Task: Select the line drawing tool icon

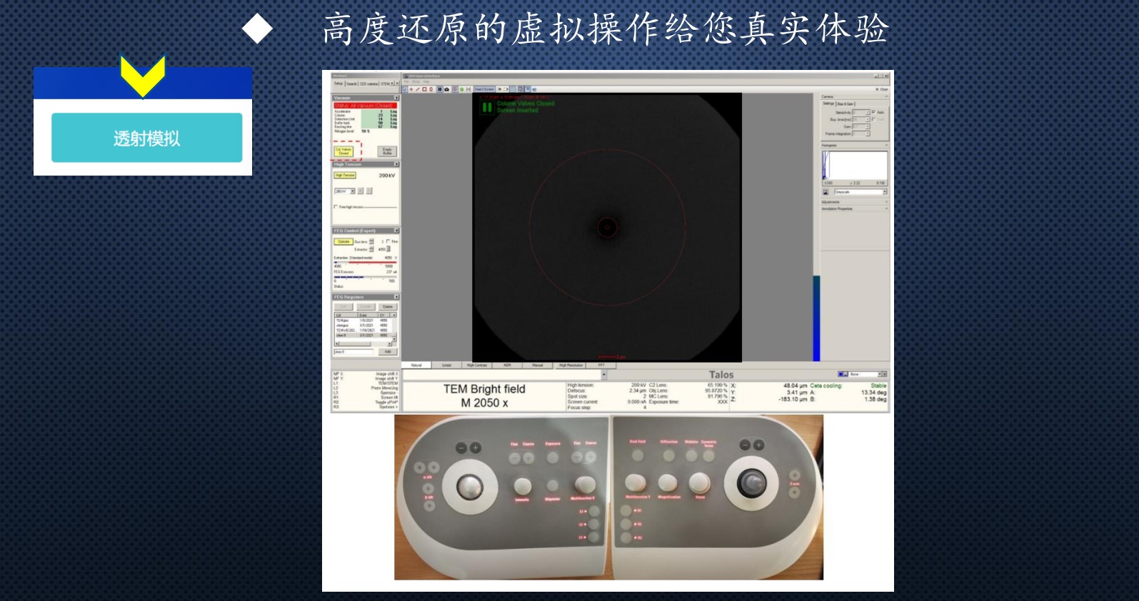Action: (x=418, y=89)
